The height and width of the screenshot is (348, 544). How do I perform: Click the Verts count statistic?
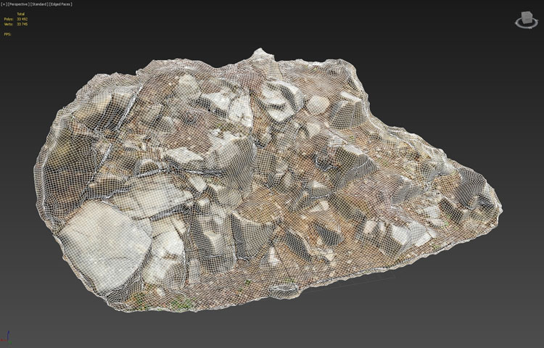[x=9, y=24]
